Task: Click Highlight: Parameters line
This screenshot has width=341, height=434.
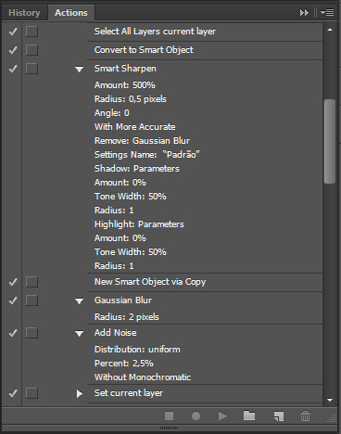Action: coord(139,224)
